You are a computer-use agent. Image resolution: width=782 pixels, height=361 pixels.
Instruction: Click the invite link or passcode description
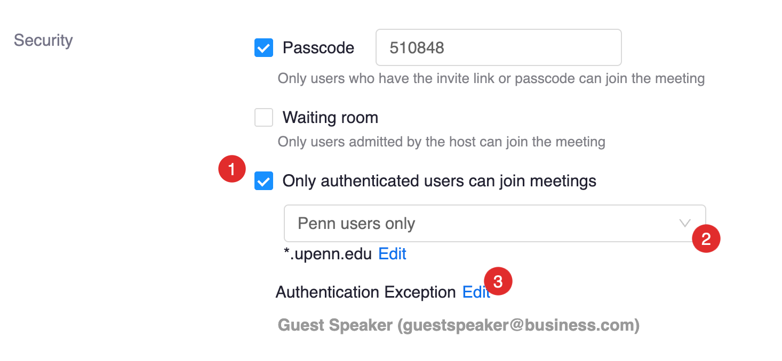tap(491, 79)
